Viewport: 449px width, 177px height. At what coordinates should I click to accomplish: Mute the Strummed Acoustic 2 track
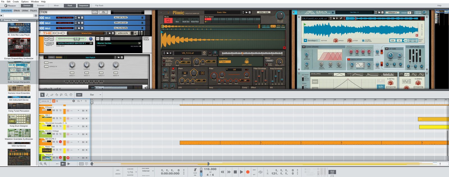pos(54,126)
